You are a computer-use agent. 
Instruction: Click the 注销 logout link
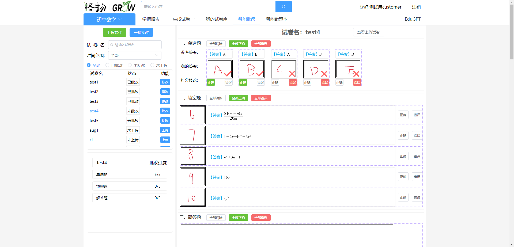pyautogui.click(x=416, y=7)
